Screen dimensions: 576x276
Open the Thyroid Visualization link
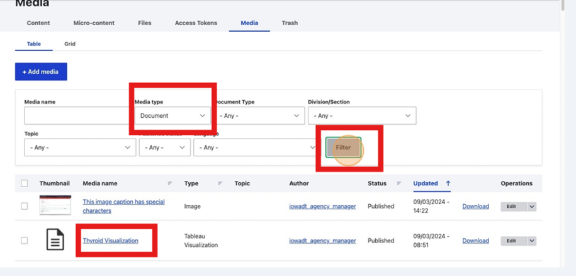[x=110, y=241]
